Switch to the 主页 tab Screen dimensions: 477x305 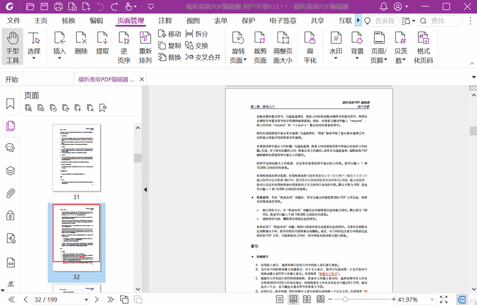click(x=41, y=20)
